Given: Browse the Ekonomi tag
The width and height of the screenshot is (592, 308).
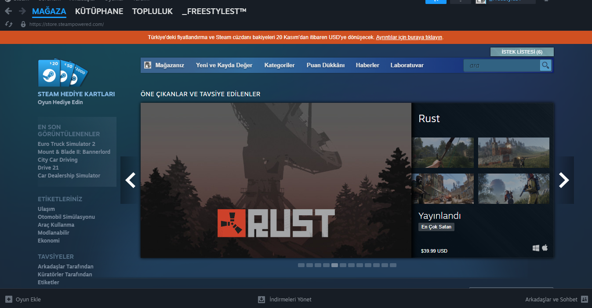Looking at the screenshot, I should coord(49,241).
